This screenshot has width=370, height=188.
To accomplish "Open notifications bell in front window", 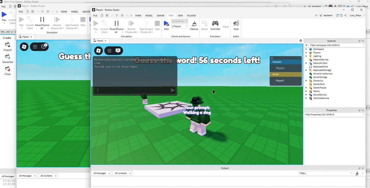I will click(x=337, y=15).
